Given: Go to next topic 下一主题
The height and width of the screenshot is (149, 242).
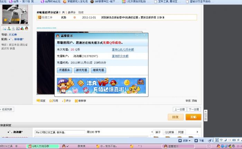Looking at the screenshot, I should pos(194,109).
